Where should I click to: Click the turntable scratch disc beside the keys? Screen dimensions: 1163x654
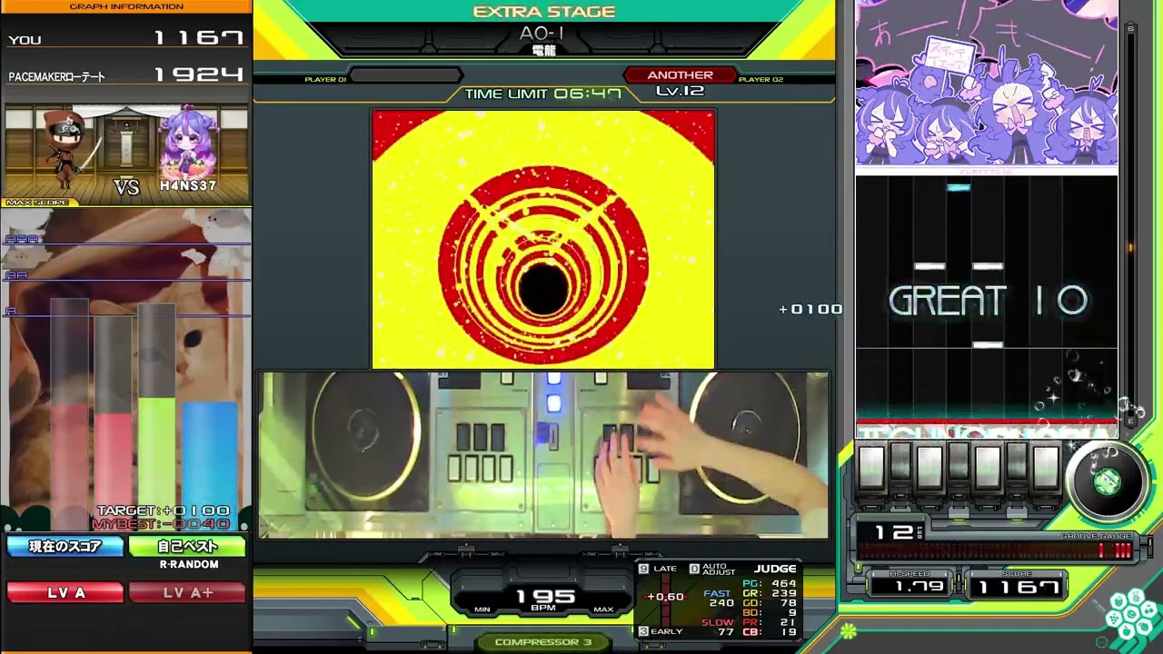click(x=1107, y=481)
